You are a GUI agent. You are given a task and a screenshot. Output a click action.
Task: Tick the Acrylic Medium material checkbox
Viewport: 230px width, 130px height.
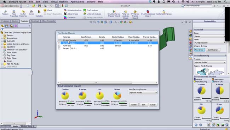click(x=59, y=43)
